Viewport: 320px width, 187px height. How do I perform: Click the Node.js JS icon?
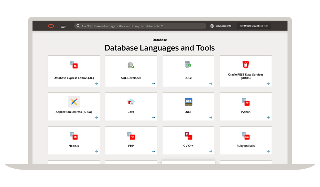(74, 136)
